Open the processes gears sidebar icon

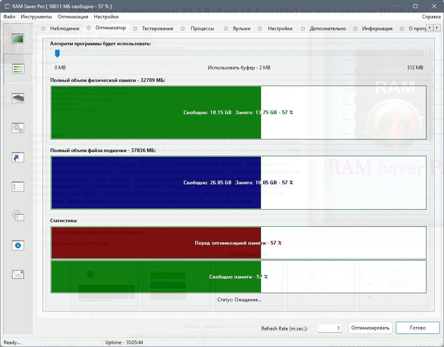[x=18, y=128]
